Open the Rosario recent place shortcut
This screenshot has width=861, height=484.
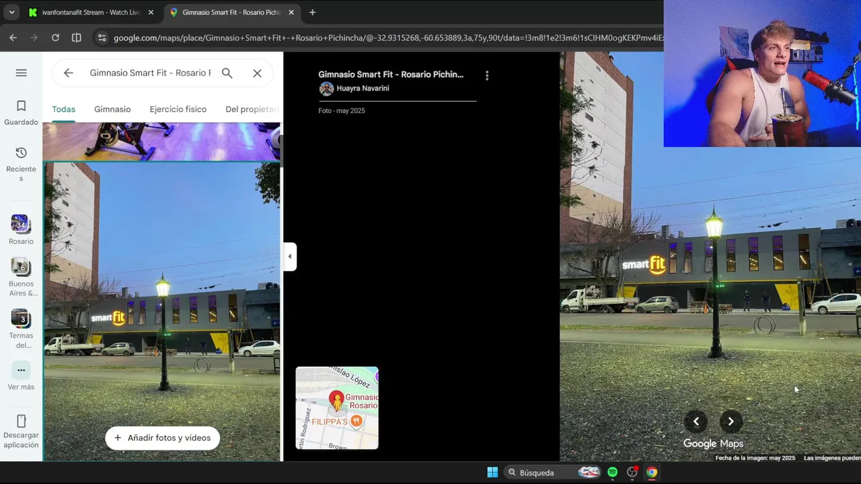(21, 230)
